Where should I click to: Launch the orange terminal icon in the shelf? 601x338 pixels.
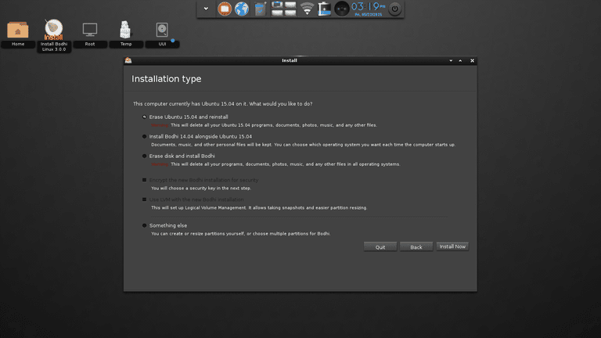click(x=225, y=9)
